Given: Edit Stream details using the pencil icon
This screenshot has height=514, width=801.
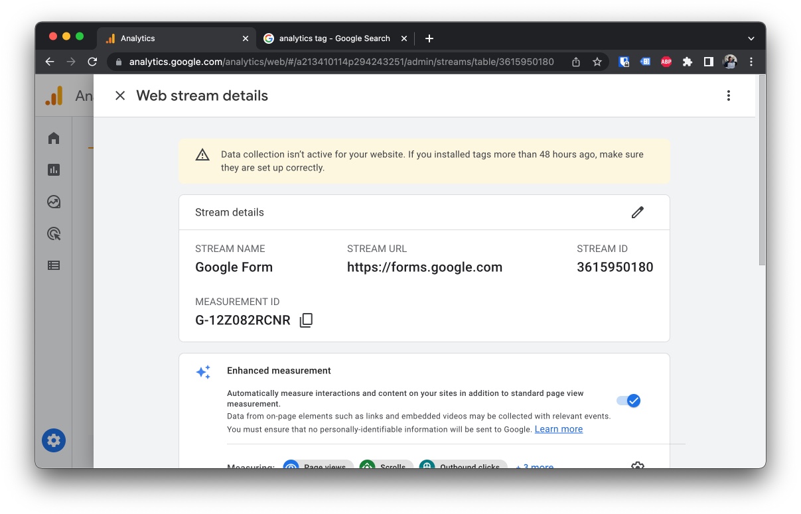Looking at the screenshot, I should pyautogui.click(x=638, y=212).
